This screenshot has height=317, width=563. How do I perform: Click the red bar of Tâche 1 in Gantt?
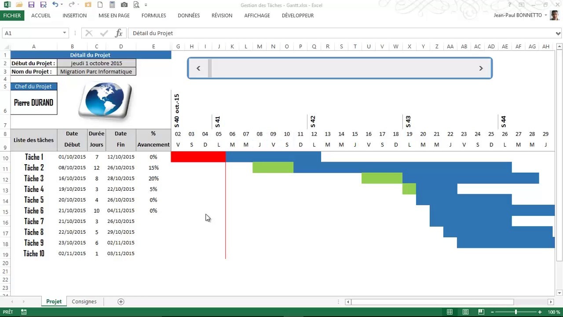coord(198,157)
